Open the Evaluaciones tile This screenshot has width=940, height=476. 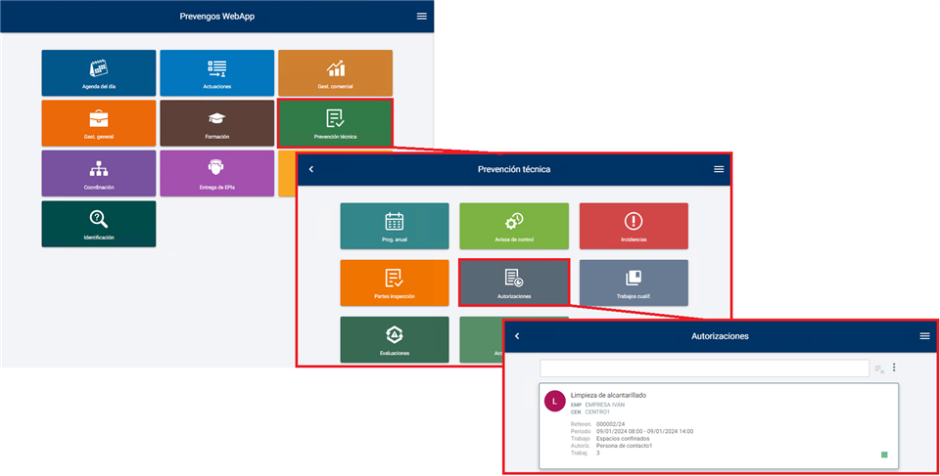point(395,339)
